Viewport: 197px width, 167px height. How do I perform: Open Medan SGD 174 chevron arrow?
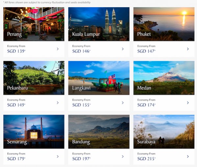(188, 103)
